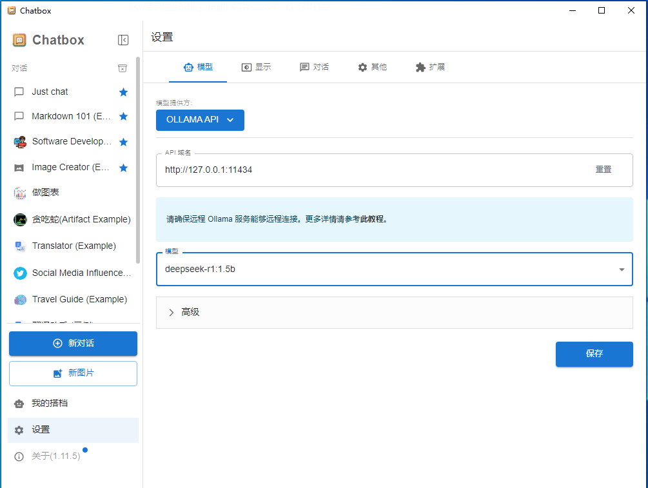648x488 pixels.
Task: Open 我的搭档 text in the sidebar
Action: [x=50, y=404]
